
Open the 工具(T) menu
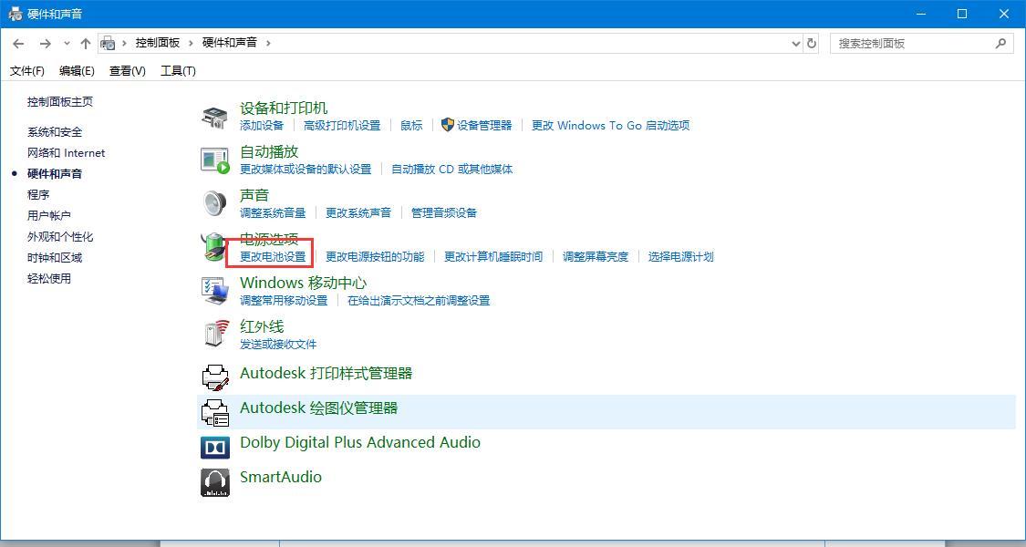coord(178,70)
